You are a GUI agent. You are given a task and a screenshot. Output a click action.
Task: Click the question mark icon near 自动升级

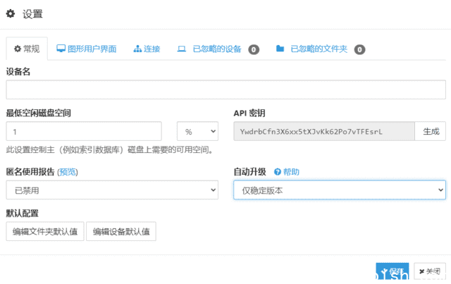pos(278,172)
